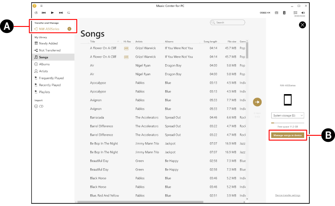Toggle DSEE HX sound enhancement
Image resolution: width=335 pixels, height=206 pixels.
265,13
